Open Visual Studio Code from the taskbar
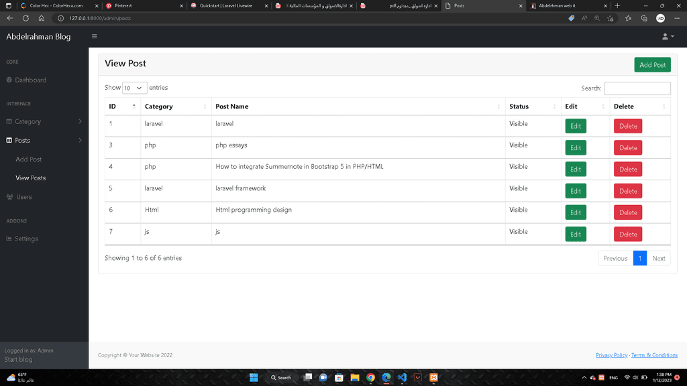 pos(403,378)
